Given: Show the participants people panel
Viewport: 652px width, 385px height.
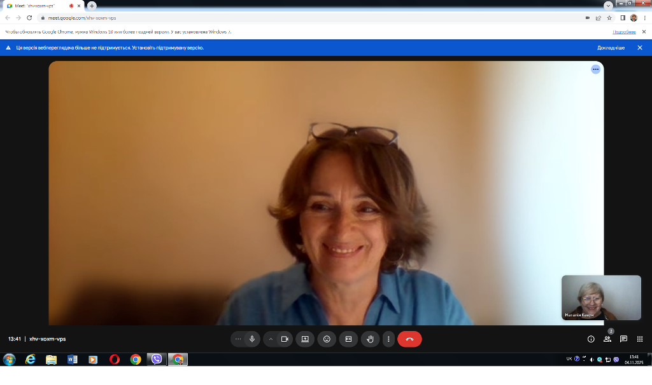Looking at the screenshot, I should [x=607, y=339].
